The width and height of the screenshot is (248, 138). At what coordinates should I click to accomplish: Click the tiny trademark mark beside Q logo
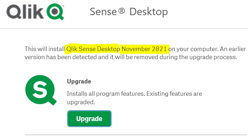[x=63, y=6]
